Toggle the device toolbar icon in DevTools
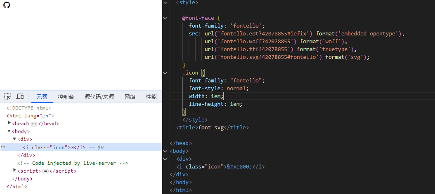The image size is (435, 194). 20,96
